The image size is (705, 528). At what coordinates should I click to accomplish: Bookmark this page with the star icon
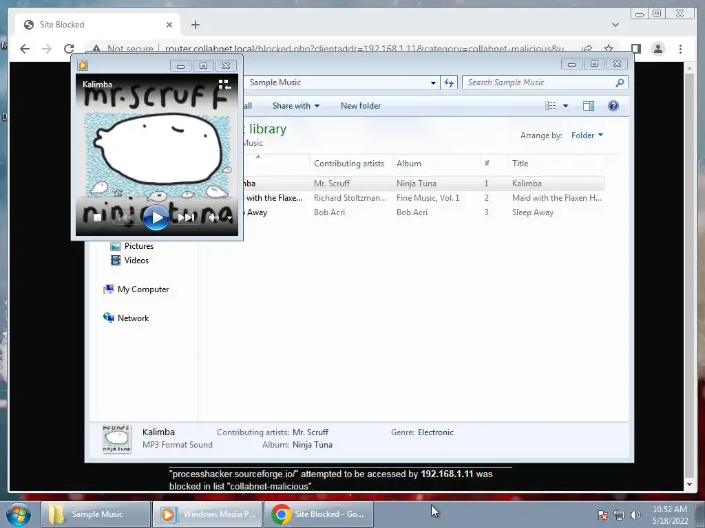609,49
